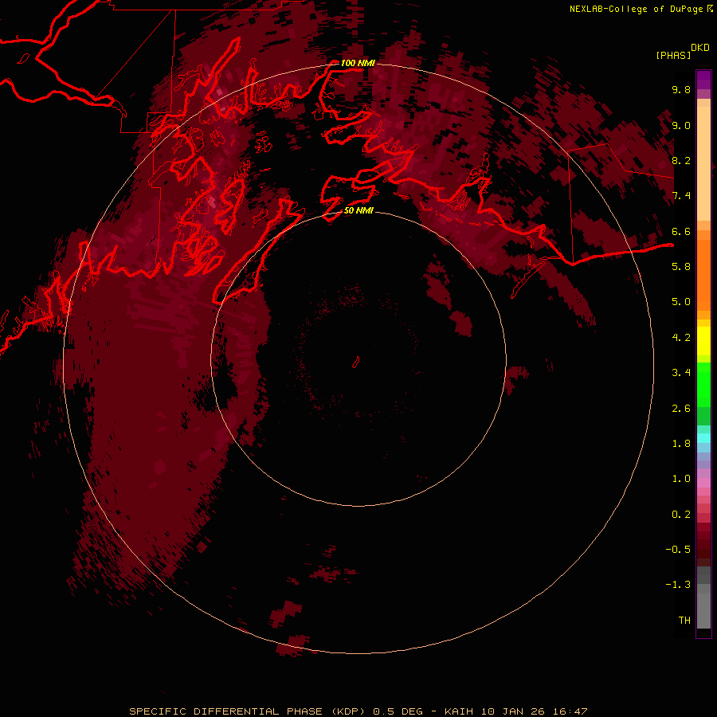Pick the pink band beside 1.0
Image resolution: width=717 pixels, height=717 pixels.
coord(703,483)
